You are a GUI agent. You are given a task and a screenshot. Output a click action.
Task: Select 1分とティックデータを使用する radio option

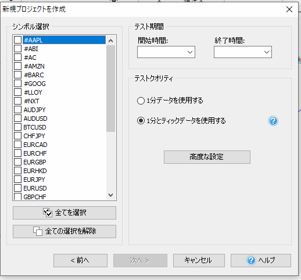[x=141, y=121]
